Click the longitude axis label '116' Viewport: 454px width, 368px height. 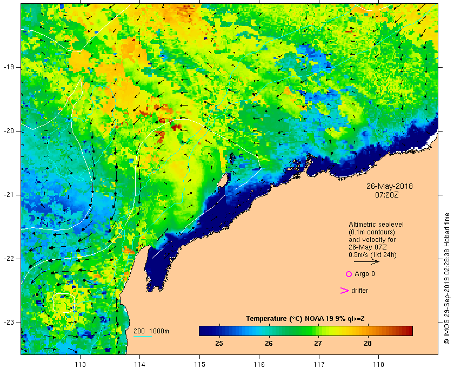(259, 365)
